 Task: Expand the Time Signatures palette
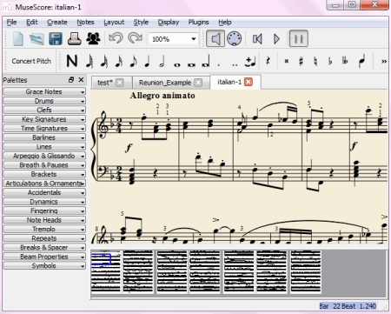[44, 129]
